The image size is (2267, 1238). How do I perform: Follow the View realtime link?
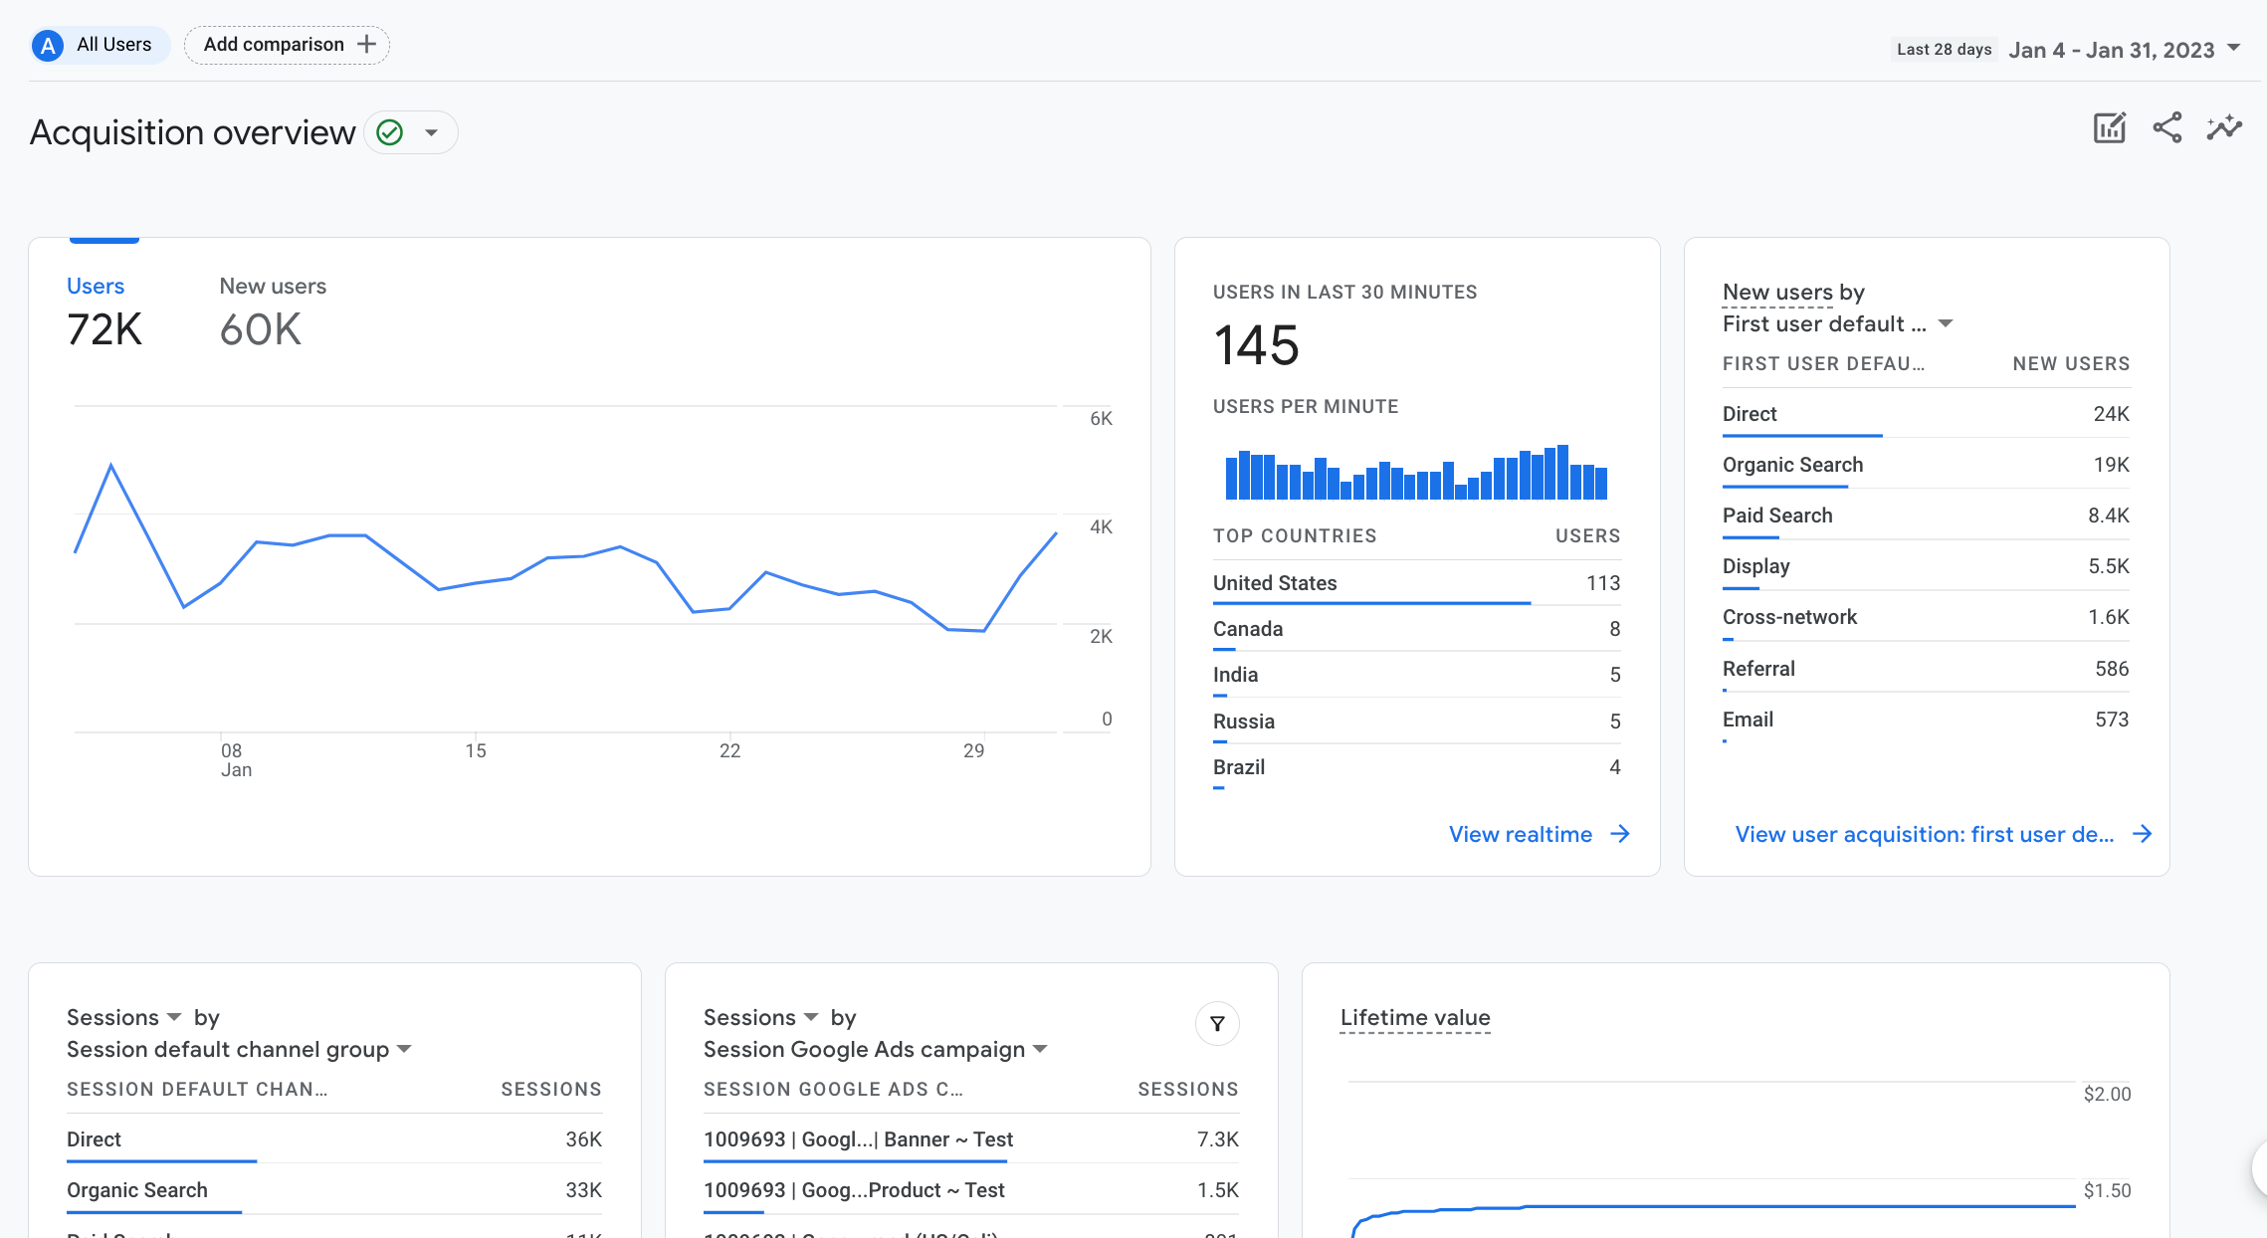1521,834
